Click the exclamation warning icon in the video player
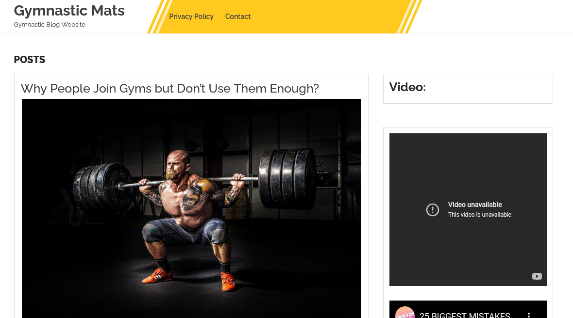The height and width of the screenshot is (318, 573). coord(432,210)
